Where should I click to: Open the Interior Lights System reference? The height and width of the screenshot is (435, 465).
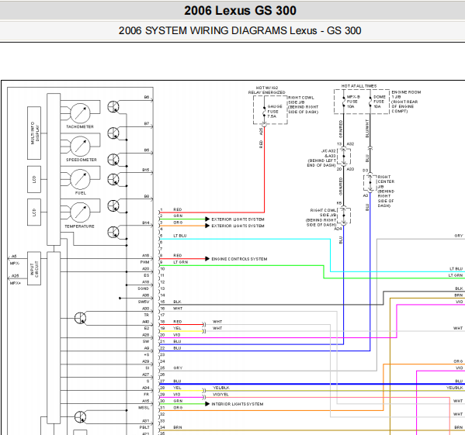click(238, 404)
